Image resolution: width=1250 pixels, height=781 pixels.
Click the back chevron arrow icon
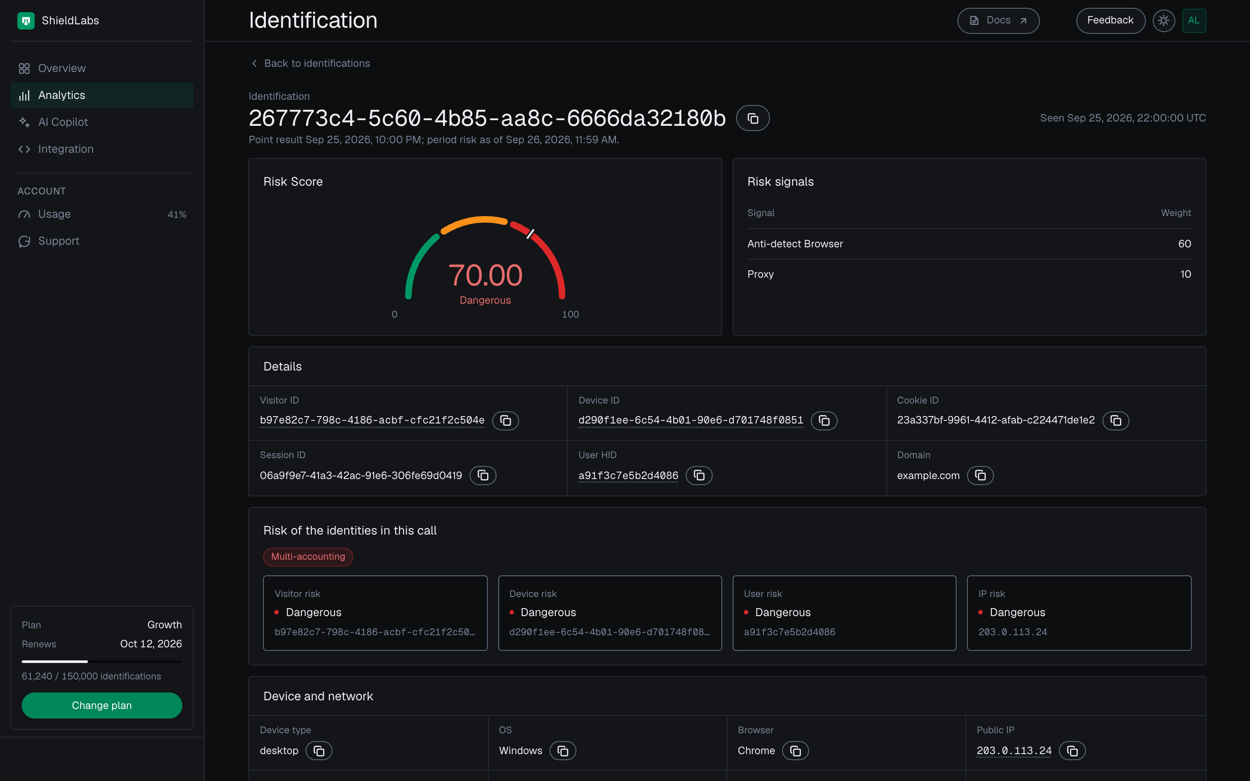[254, 63]
